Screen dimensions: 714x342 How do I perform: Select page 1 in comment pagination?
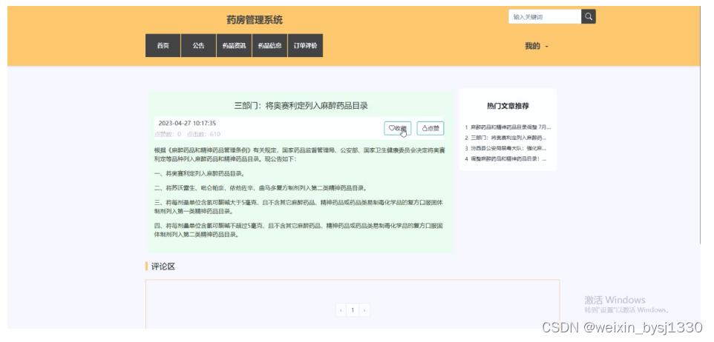tap(353, 310)
